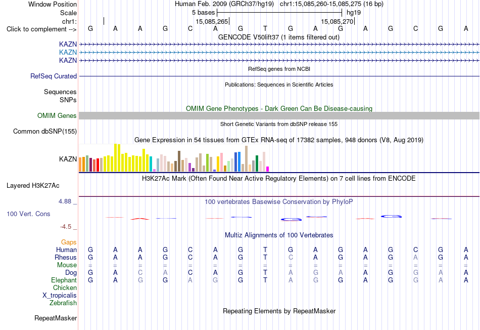Click position marker 15,085,270
Viewport: 480px width, 330px height.
(x=337, y=21)
